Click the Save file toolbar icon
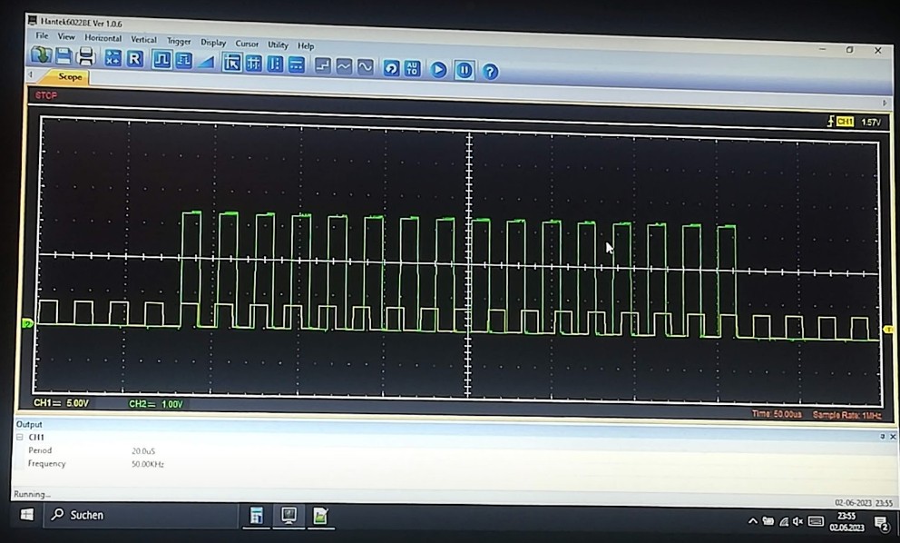900x543 pixels. (x=64, y=57)
